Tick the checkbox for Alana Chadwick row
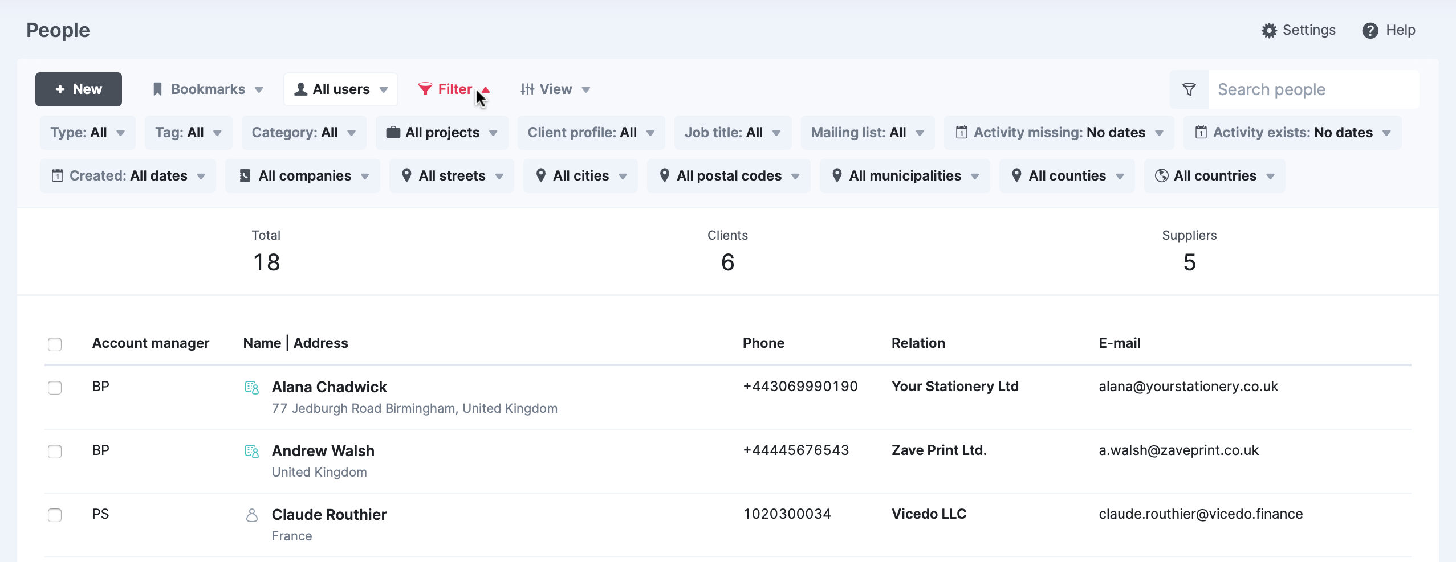The width and height of the screenshot is (1456, 562). (55, 388)
